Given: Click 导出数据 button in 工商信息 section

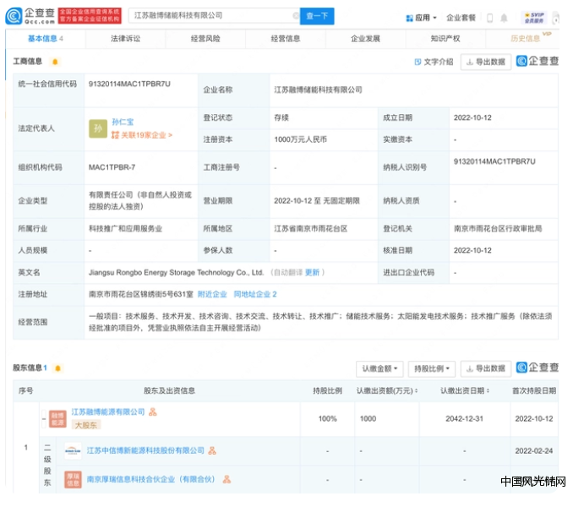Looking at the screenshot, I should click(486, 62).
